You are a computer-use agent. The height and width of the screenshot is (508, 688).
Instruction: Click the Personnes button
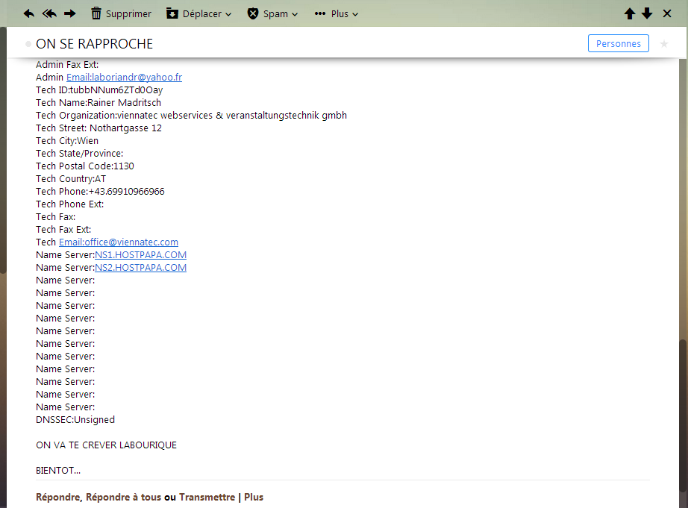pyautogui.click(x=618, y=43)
